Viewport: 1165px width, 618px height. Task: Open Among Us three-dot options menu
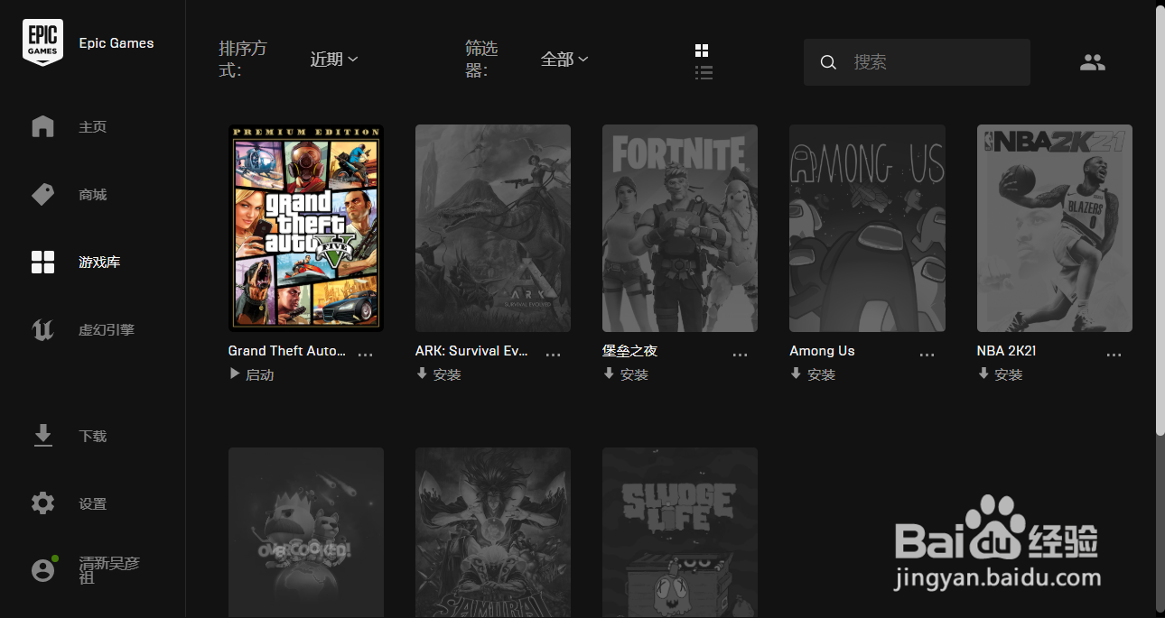pos(927,355)
